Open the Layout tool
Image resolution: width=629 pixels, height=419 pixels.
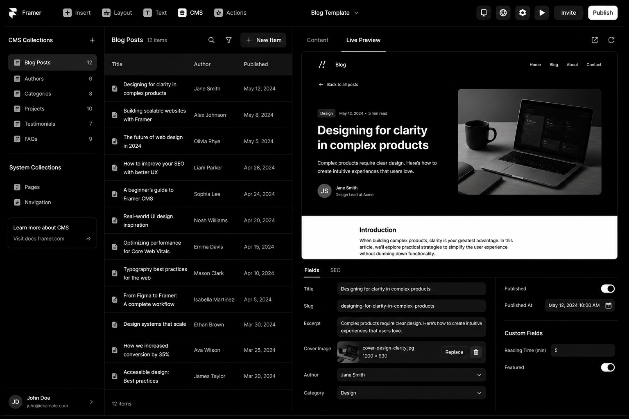coord(117,13)
